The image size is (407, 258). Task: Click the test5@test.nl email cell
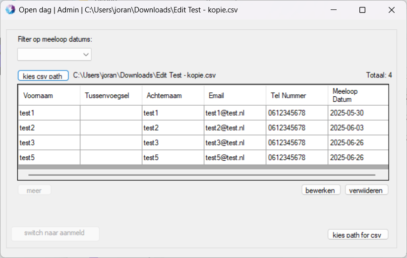234,158
